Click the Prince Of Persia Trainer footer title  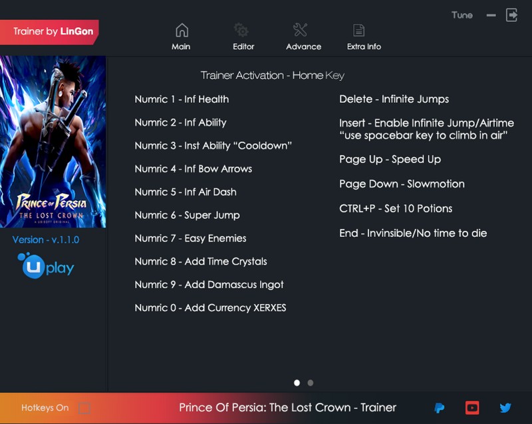[288, 407]
